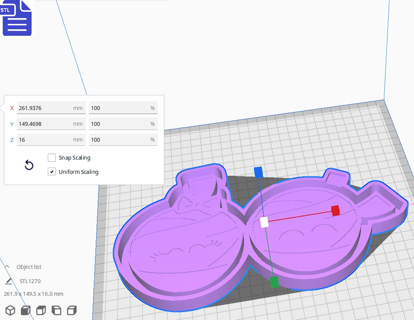This screenshot has height=320, width=414.
Task: Enable Snap Scaling
Action: [x=52, y=158]
